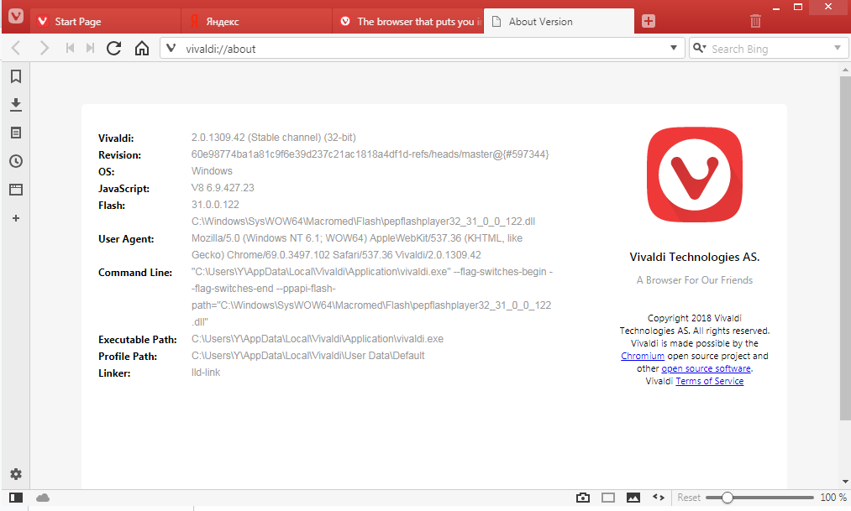
Task: Expand the search field history dropdown
Action: click(x=838, y=48)
